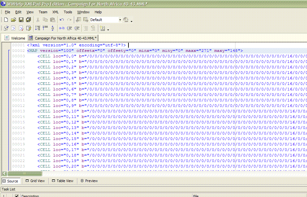Place cursor on the xml declaration line
The height and width of the screenshot is (197, 307).
point(76,45)
